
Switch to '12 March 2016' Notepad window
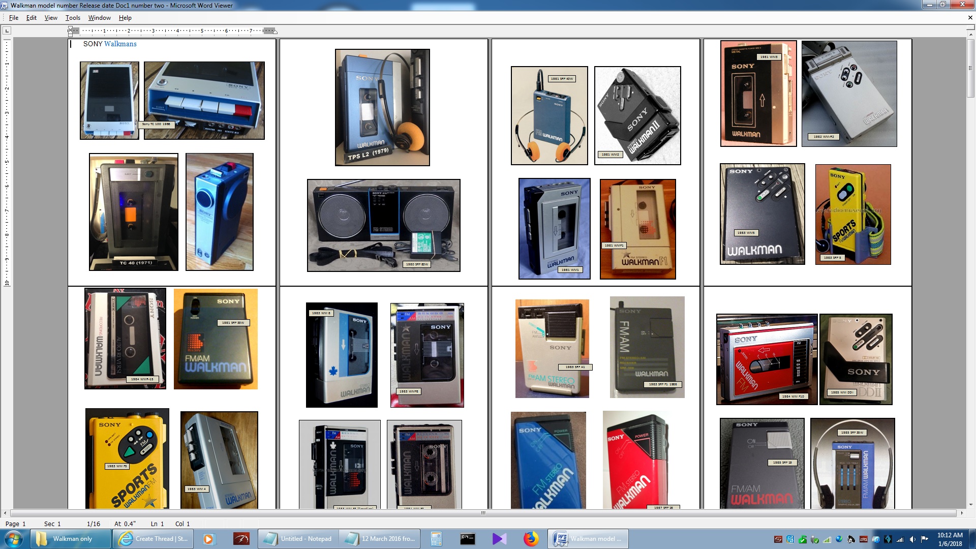[380, 539]
